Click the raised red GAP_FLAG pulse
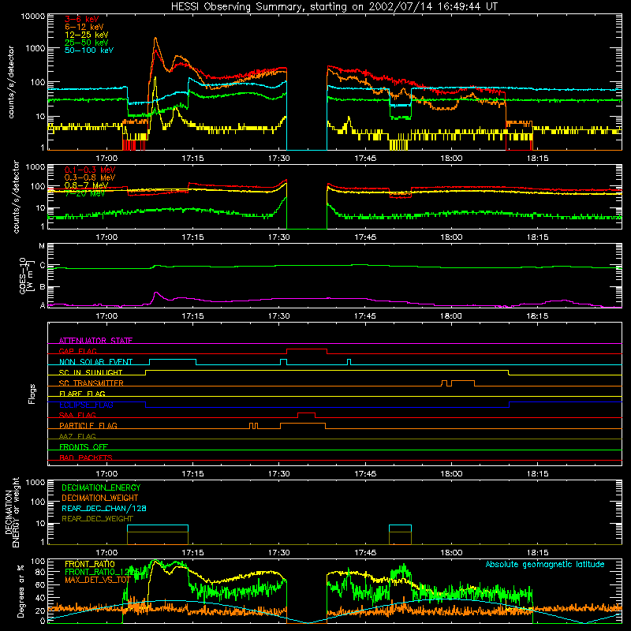This screenshot has width=631, height=631. tap(307, 349)
